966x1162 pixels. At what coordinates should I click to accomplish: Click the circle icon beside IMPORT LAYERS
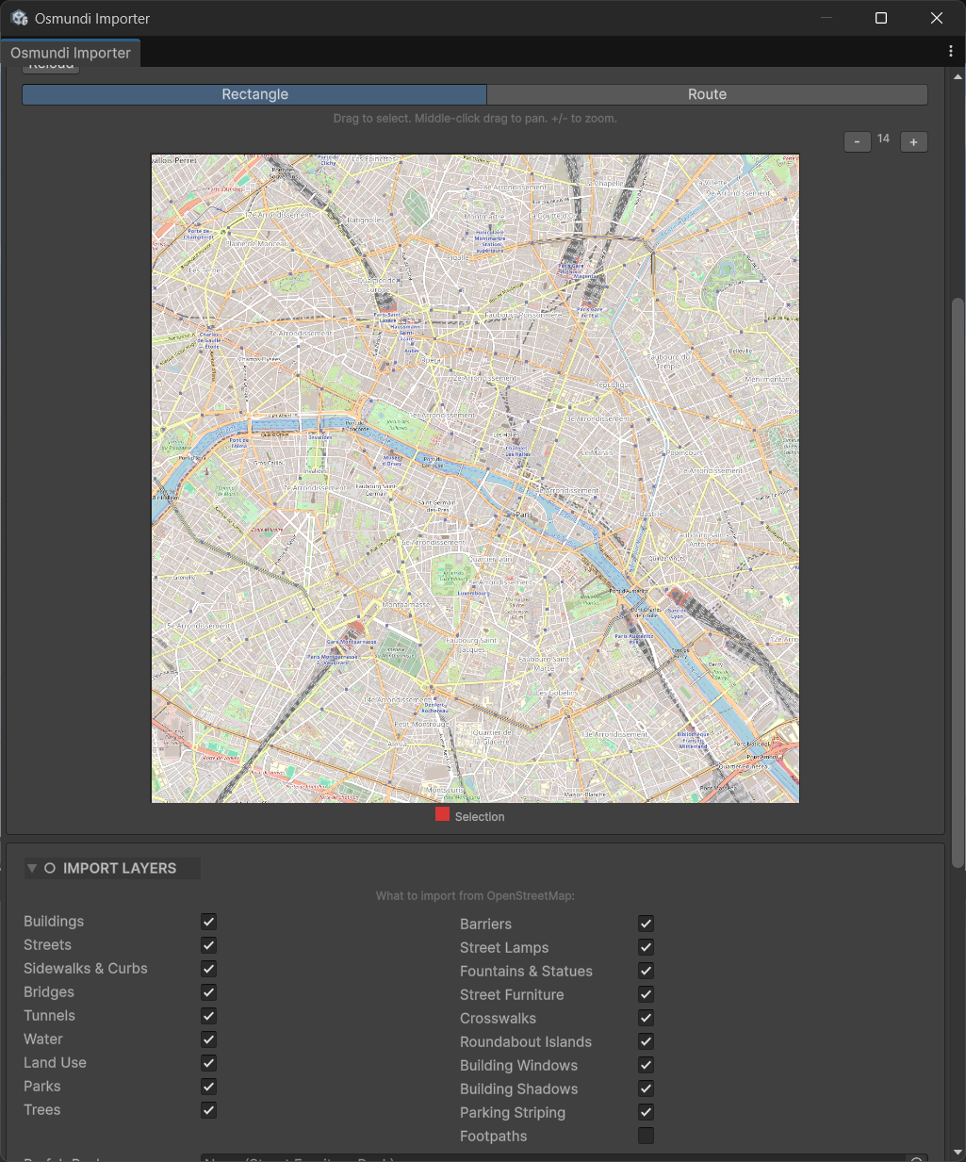pyautogui.click(x=49, y=867)
